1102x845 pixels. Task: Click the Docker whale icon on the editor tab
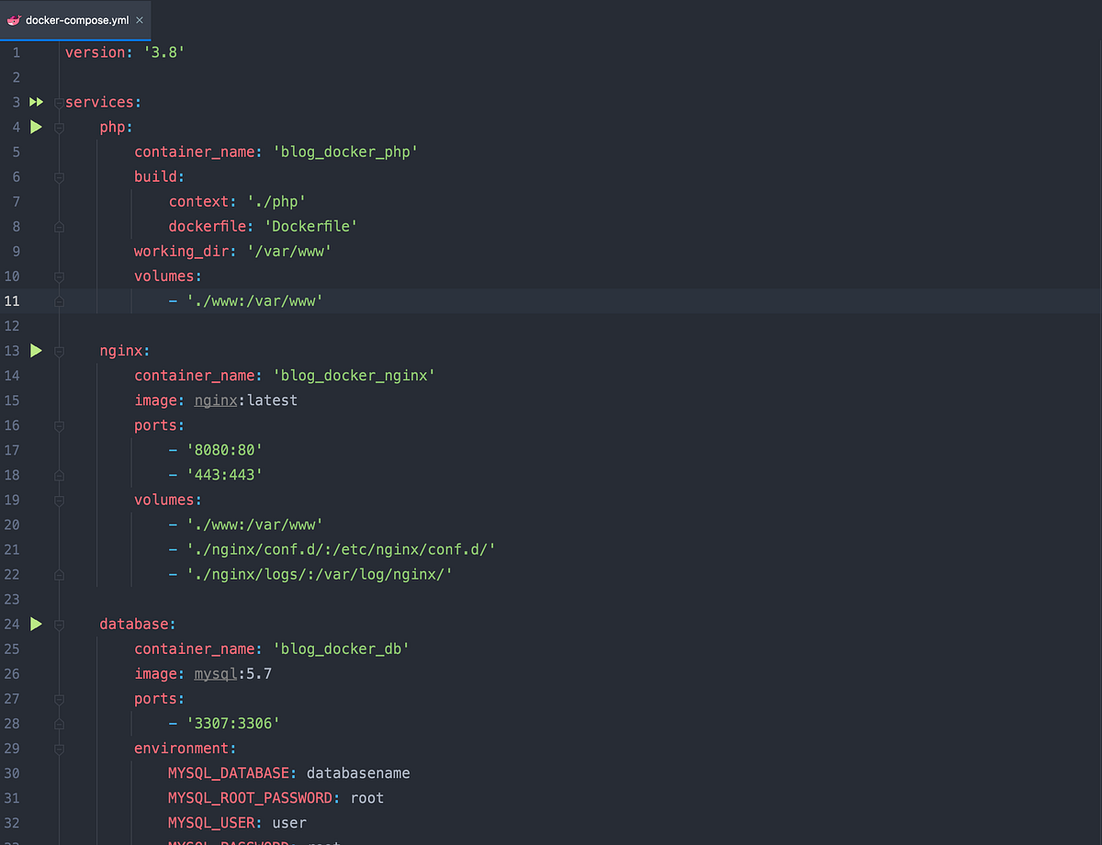[13, 18]
